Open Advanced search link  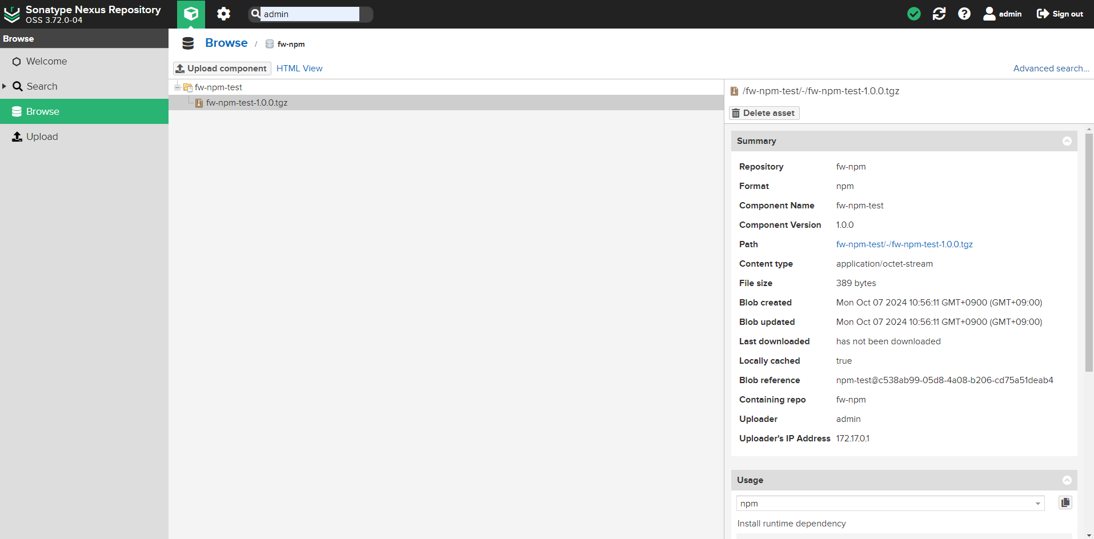(x=1051, y=69)
